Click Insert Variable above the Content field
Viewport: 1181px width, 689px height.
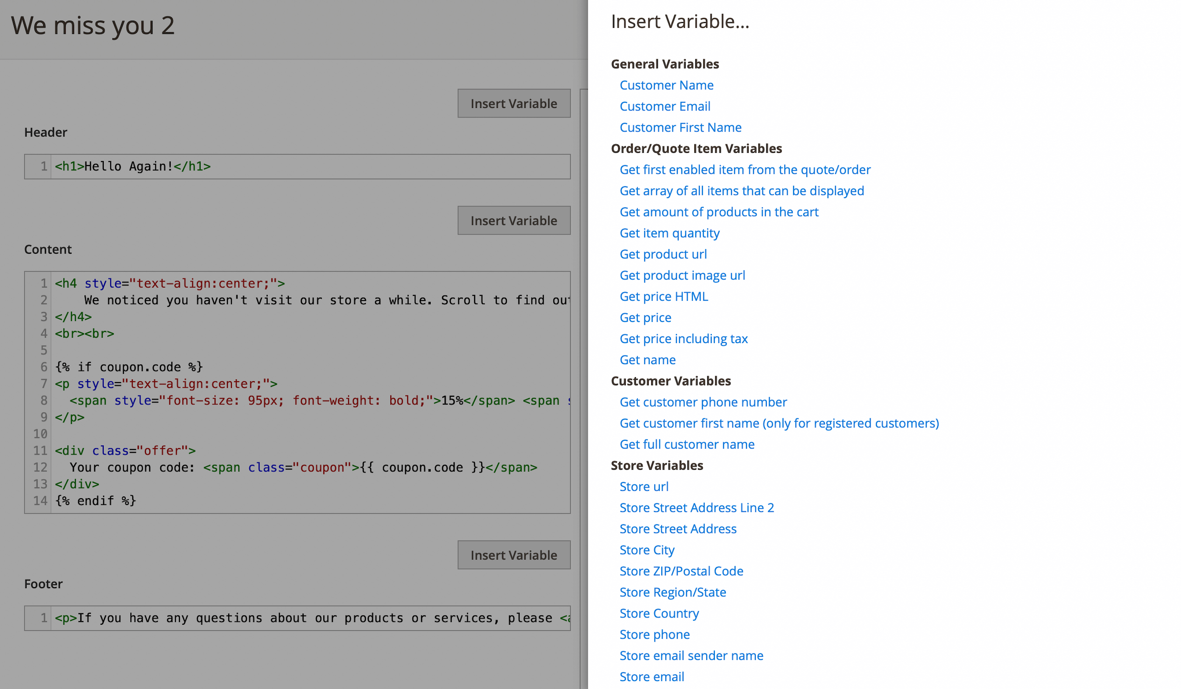pyautogui.click(x=514, y=221)
